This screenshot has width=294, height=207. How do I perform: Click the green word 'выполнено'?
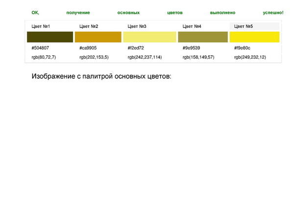click(222, 13)
